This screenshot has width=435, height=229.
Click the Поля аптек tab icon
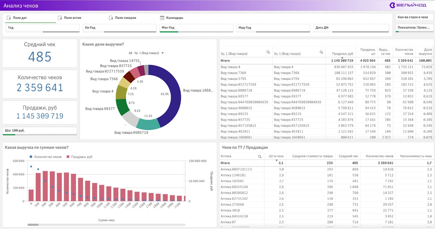[x=60, y=18]
